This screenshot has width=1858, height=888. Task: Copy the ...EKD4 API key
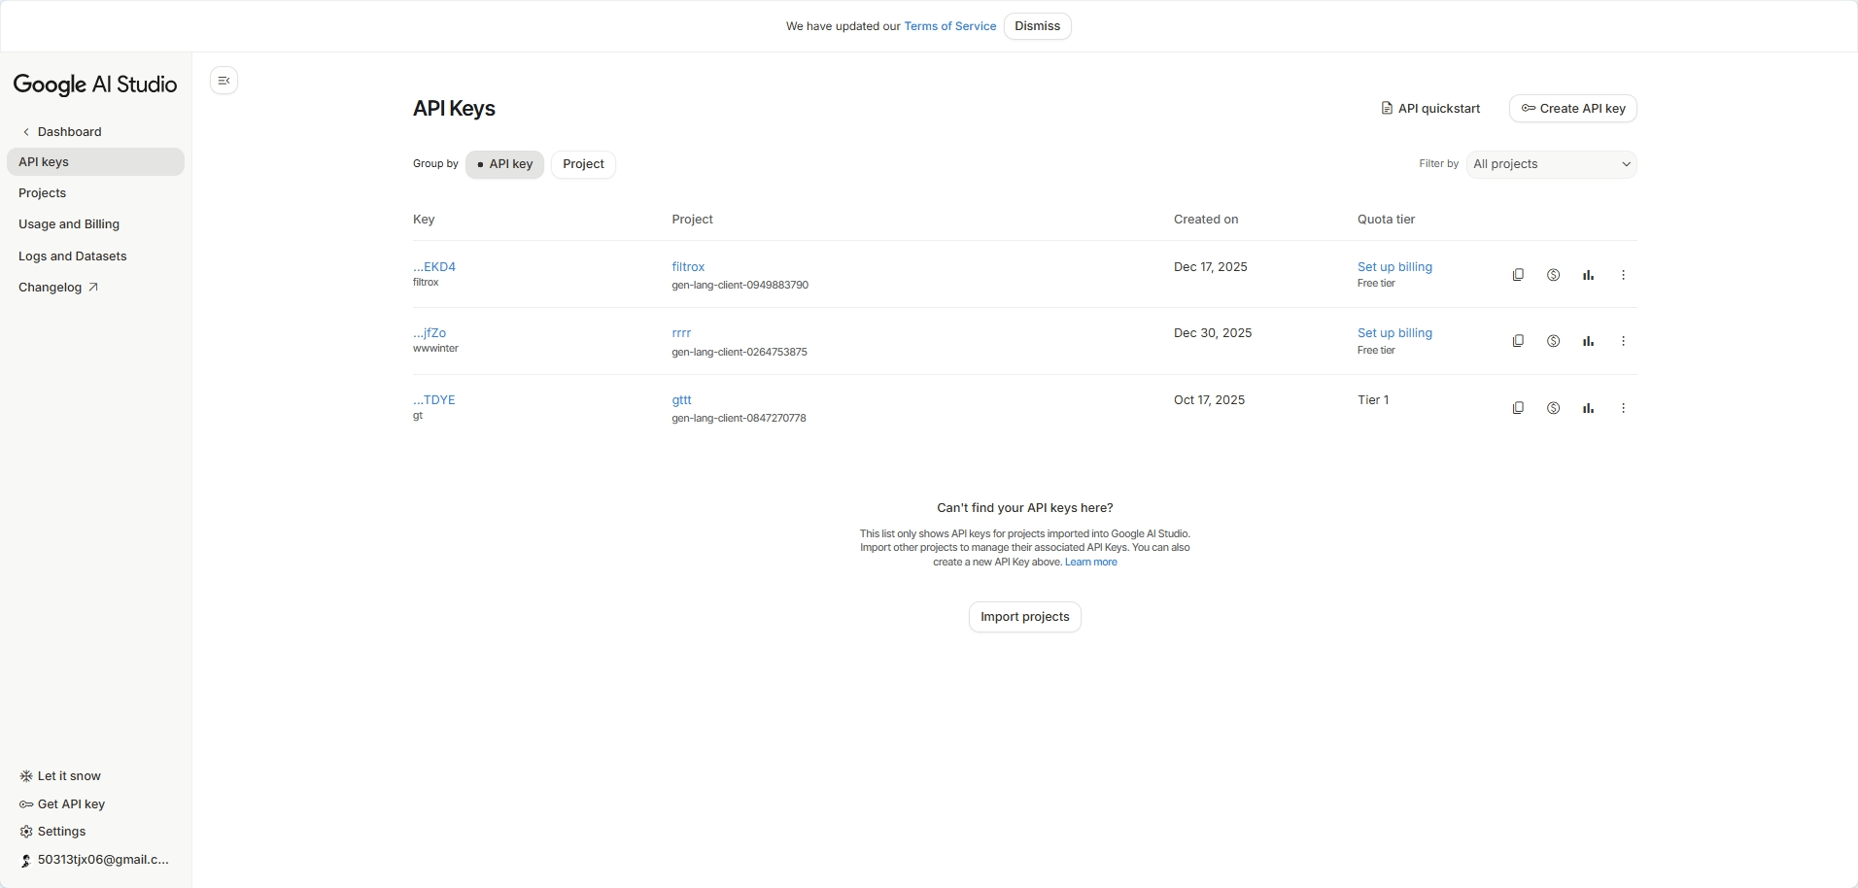pos(1518,275)
